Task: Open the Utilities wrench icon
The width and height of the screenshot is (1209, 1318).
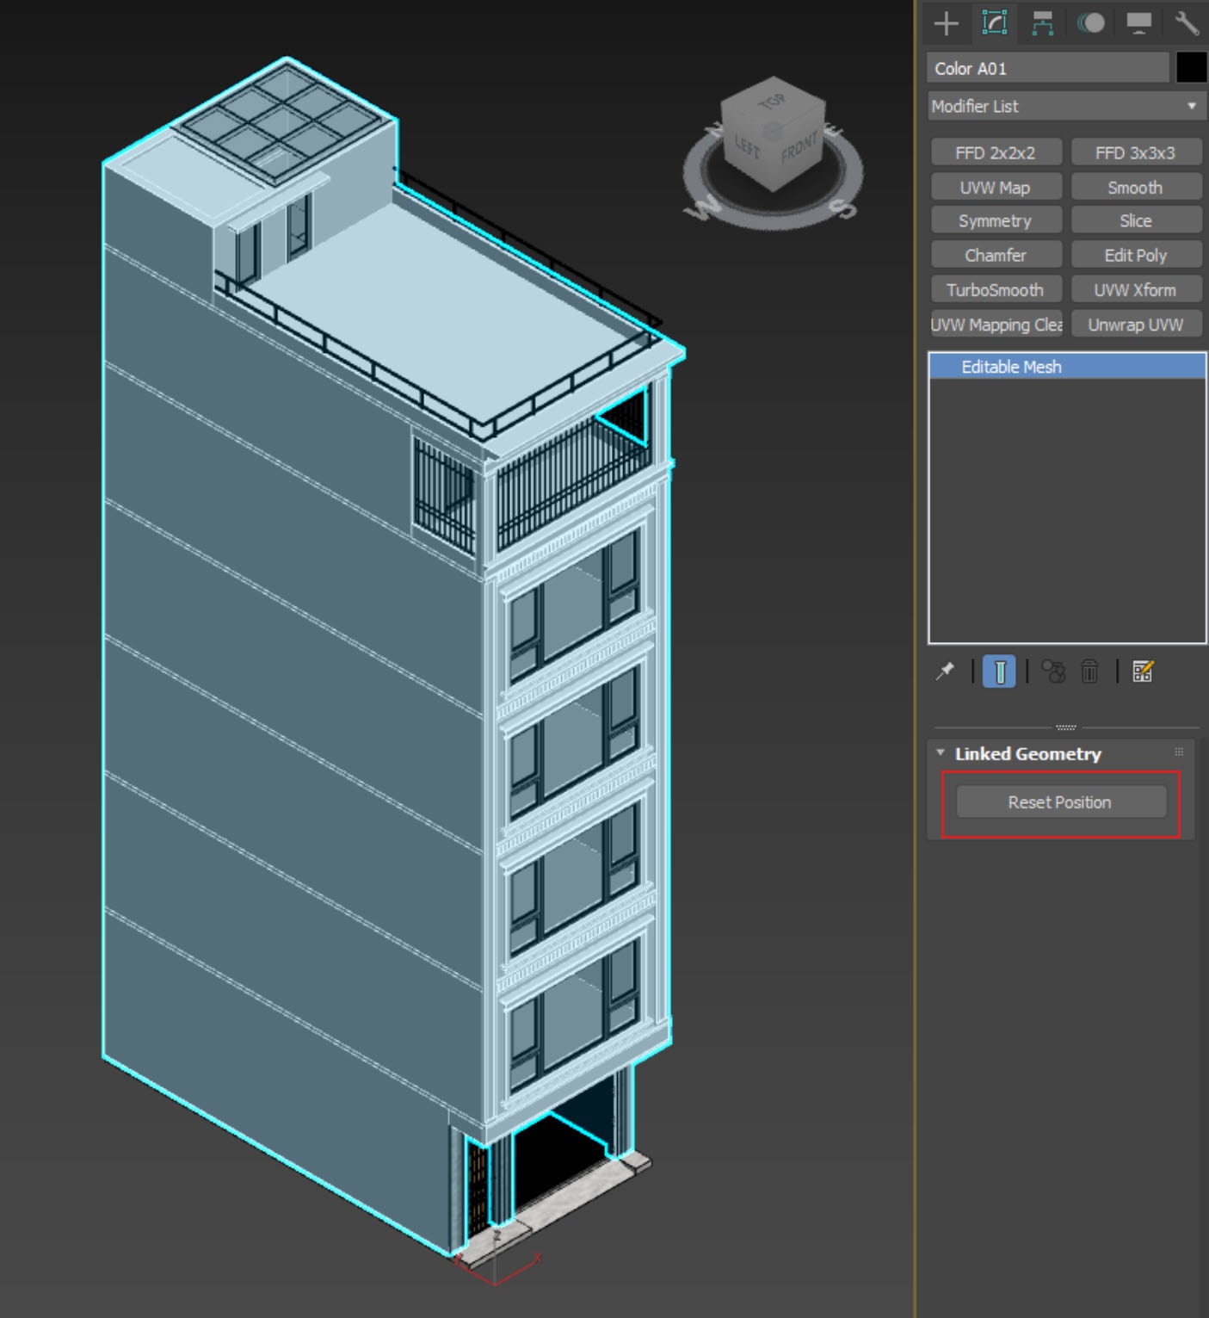Action: [1187, 23]
